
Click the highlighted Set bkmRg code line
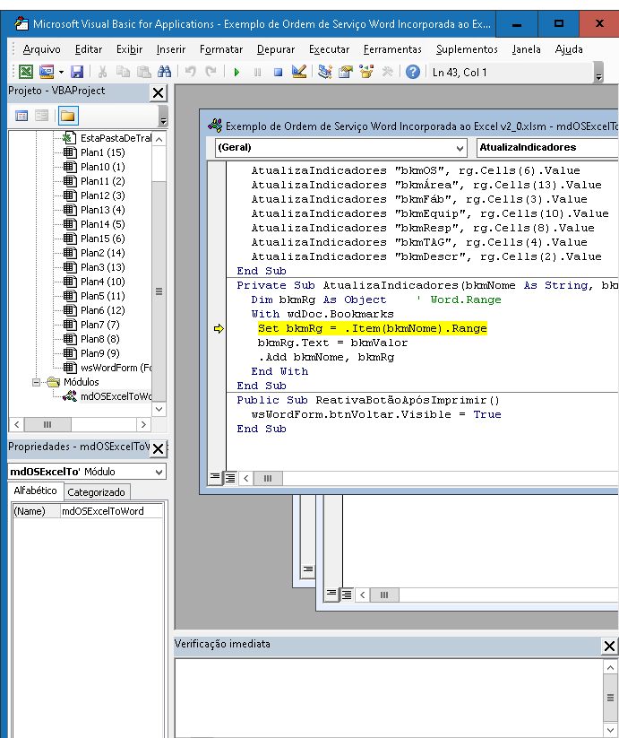point(373,328)
